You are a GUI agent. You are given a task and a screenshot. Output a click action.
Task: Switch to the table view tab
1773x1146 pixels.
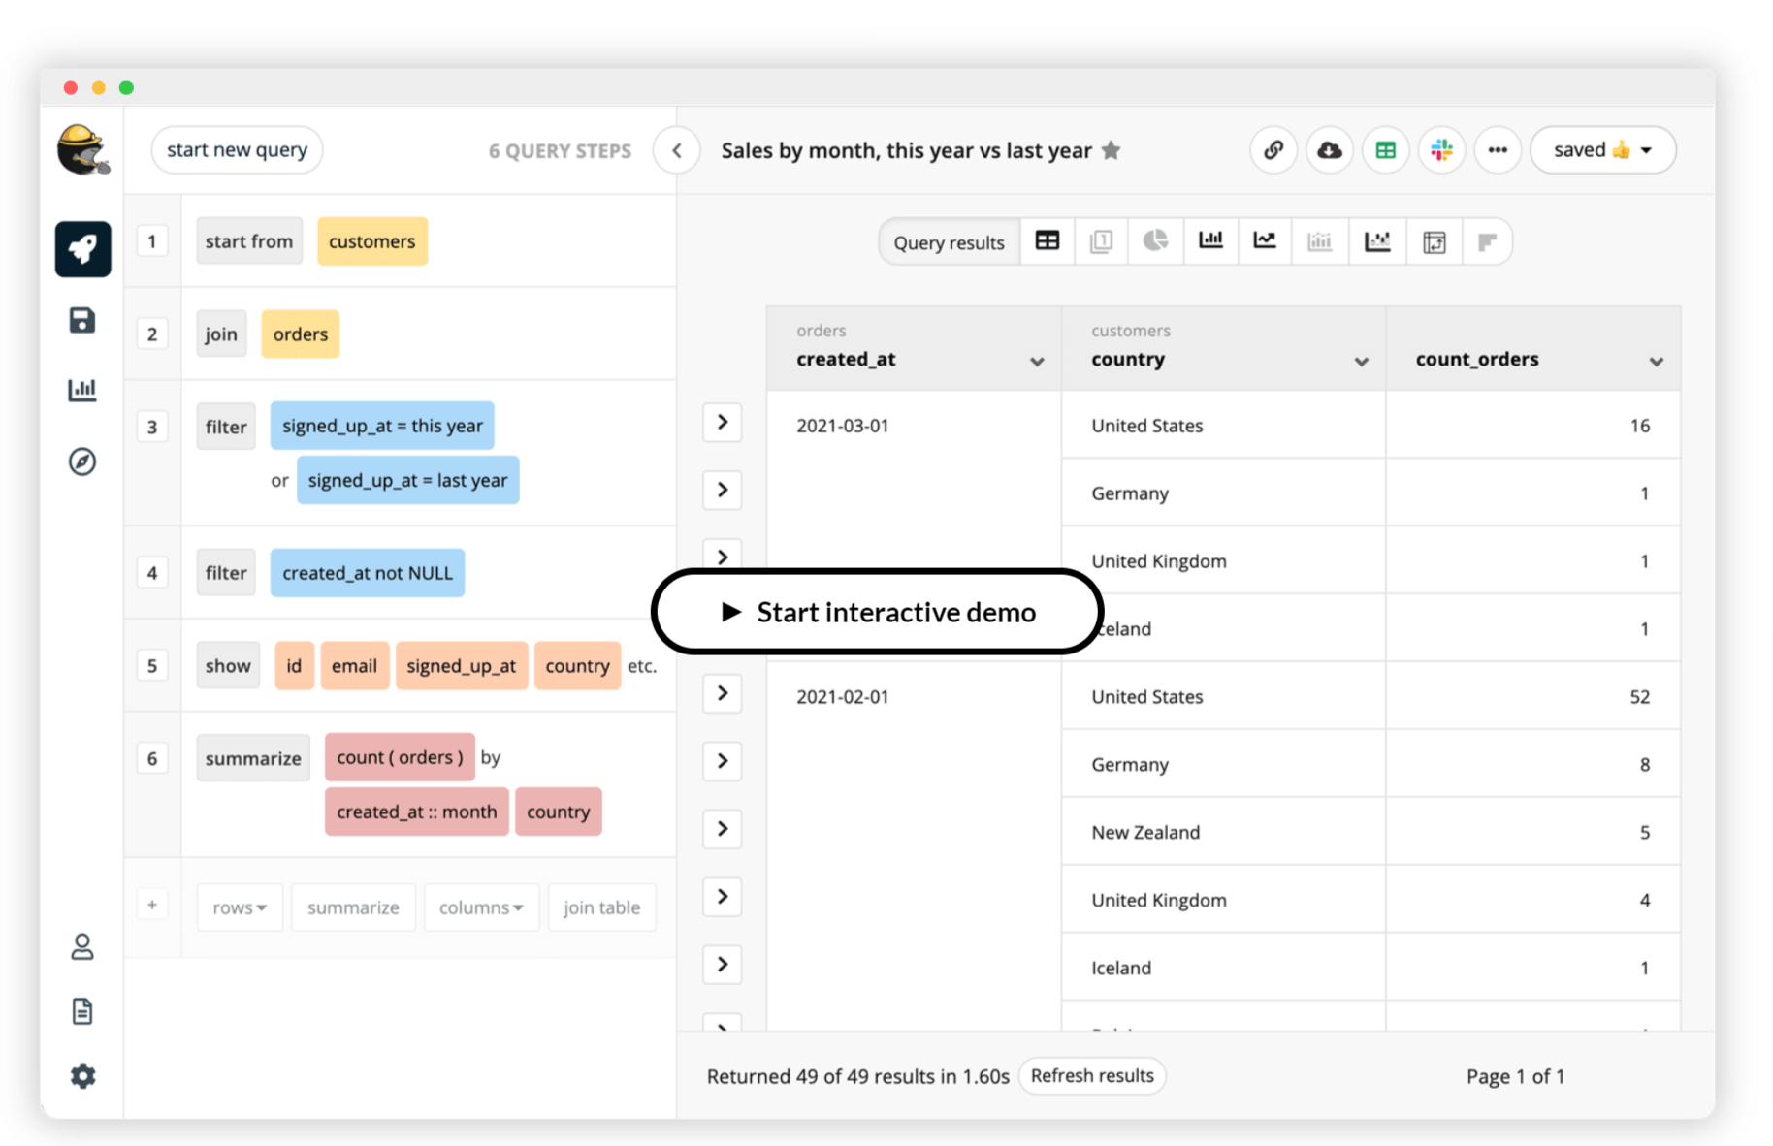[x=1048, y=241]
